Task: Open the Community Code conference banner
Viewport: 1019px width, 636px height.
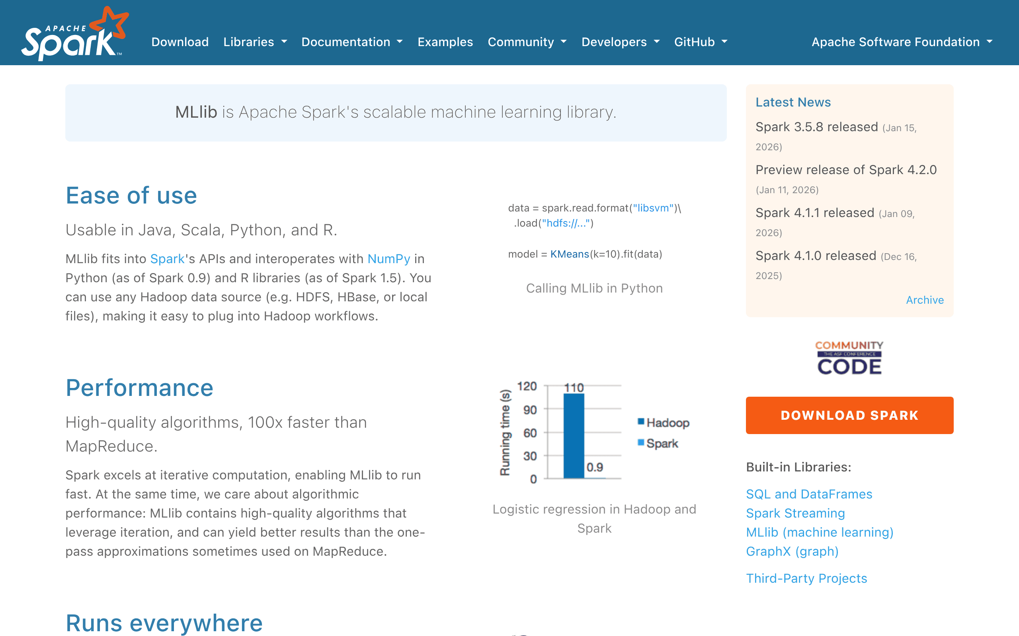Action: click(x=849, y=358)
